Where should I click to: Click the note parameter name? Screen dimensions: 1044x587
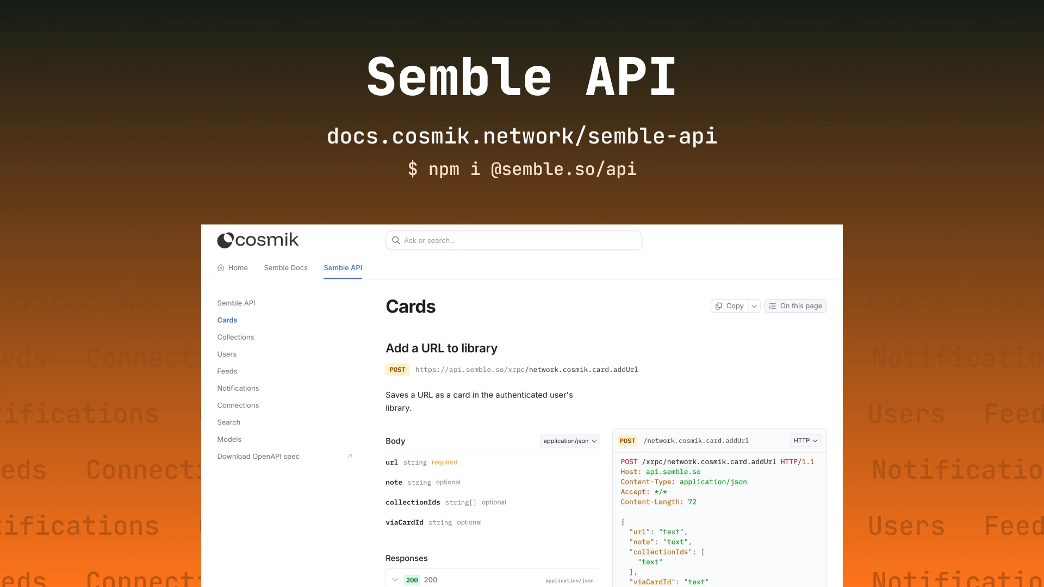pyautogui.click(x=394, y=483)
